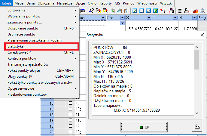Open the Wtyczki menu

tap(166, 3)
